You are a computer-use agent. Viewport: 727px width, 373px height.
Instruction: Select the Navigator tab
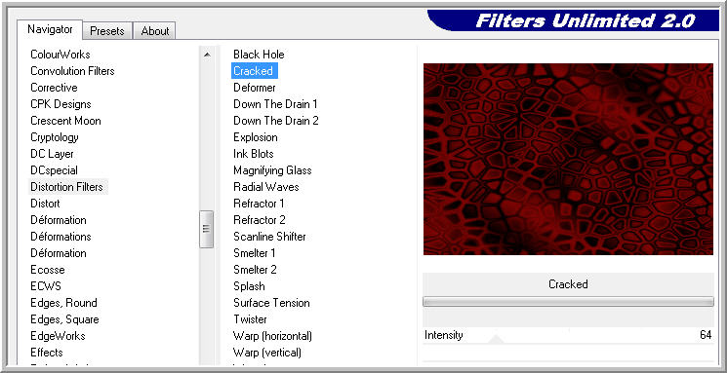(x=50, y=29)
